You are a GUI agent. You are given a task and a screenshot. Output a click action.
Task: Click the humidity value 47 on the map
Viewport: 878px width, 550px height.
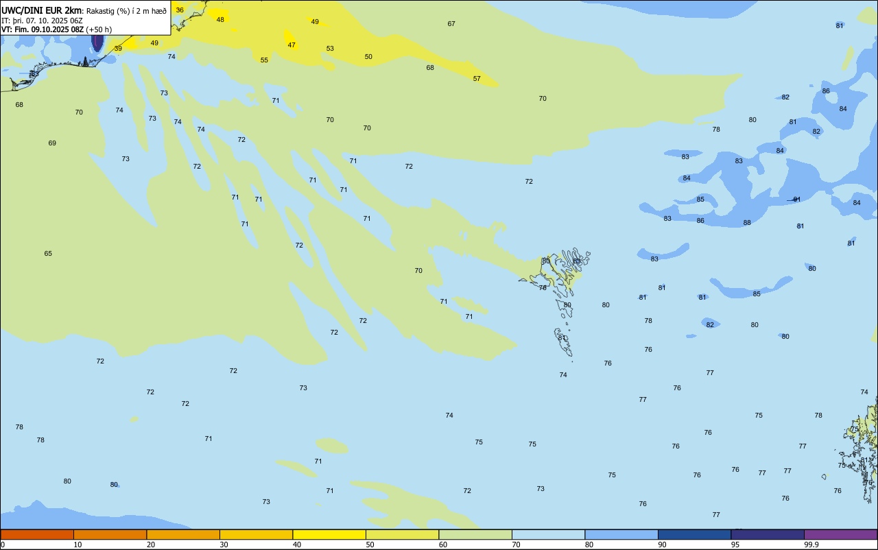(x=292, y=45)
